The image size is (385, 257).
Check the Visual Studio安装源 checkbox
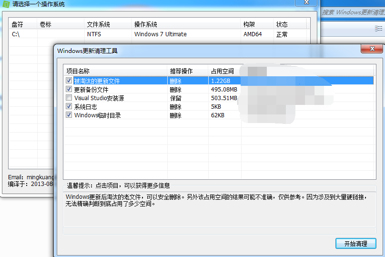click(x=69, y=98)
